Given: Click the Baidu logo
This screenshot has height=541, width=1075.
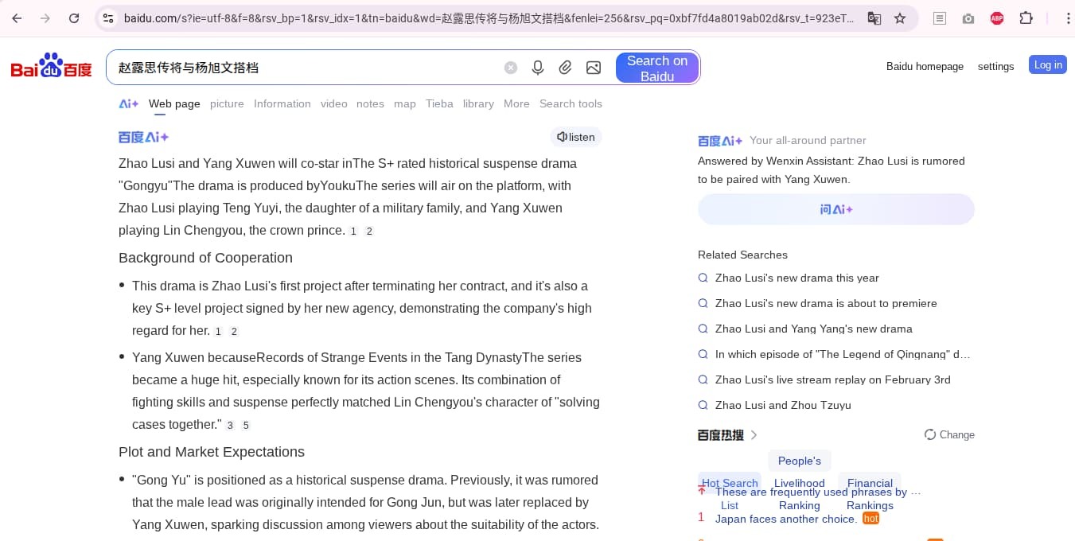Looking at the screenshot, I should (x=51, y=67).
